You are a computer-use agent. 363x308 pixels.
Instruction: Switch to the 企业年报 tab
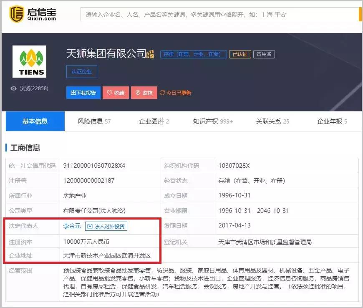click(330, 121)
